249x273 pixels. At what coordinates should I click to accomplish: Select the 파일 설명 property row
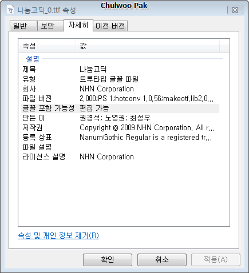tap(120, 147)
